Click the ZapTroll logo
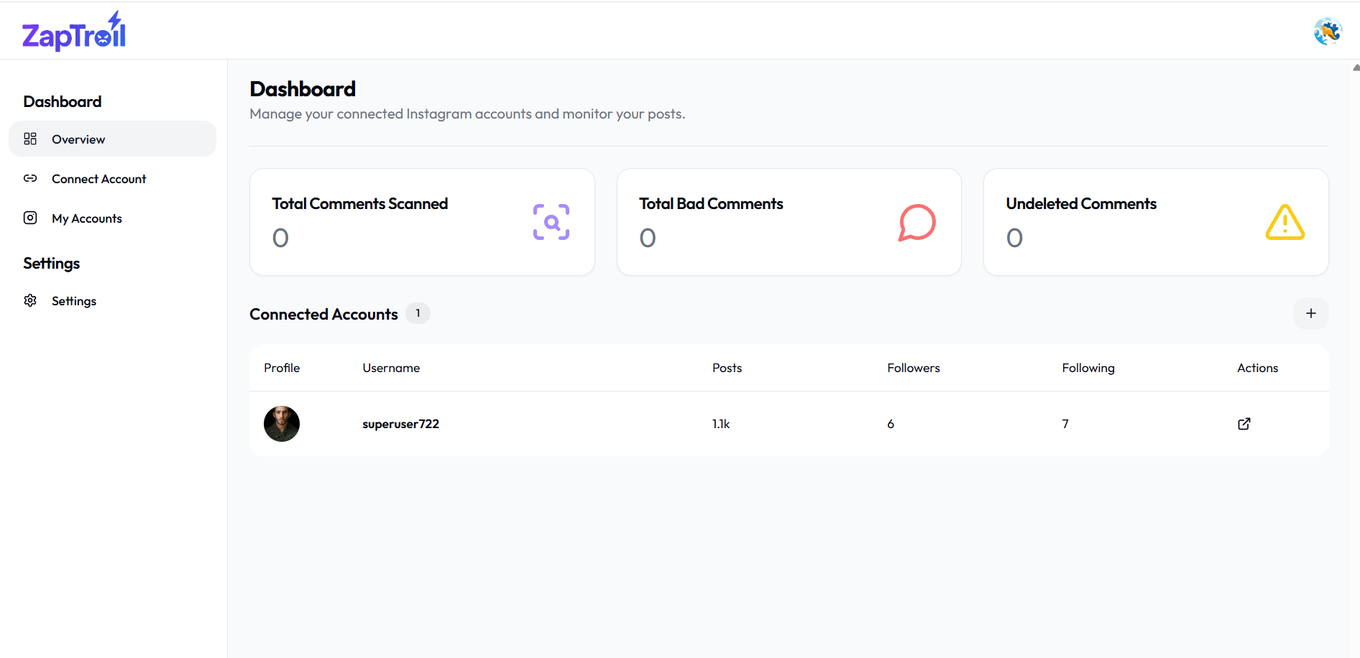This screenshot has width=1360, height=658. point(74,32)
